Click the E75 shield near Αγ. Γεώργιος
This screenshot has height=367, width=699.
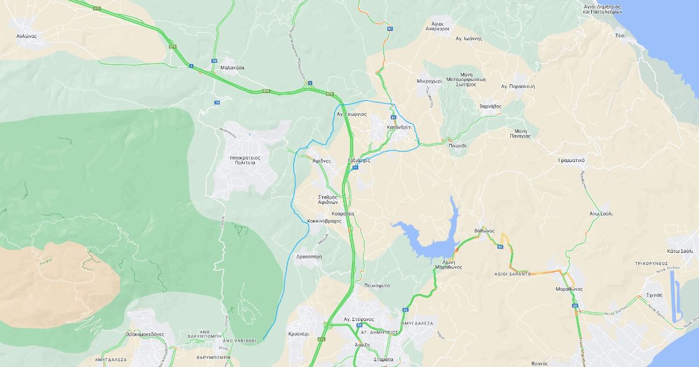coord(330,94)
